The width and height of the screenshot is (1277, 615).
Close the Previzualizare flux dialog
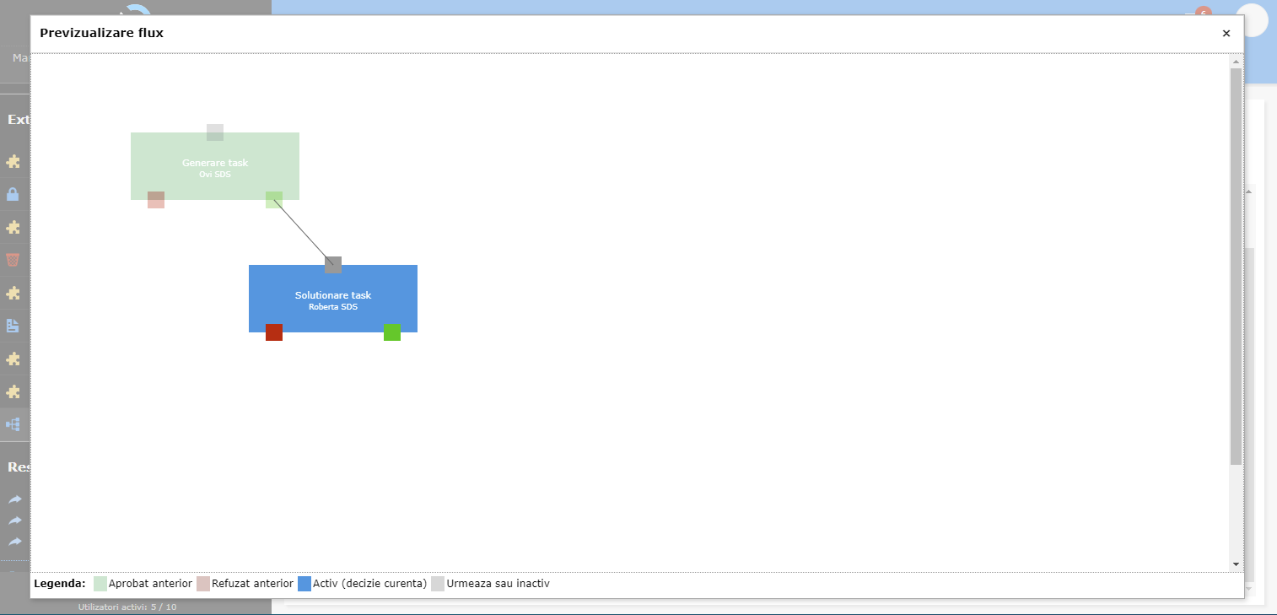coord(1226,34)
